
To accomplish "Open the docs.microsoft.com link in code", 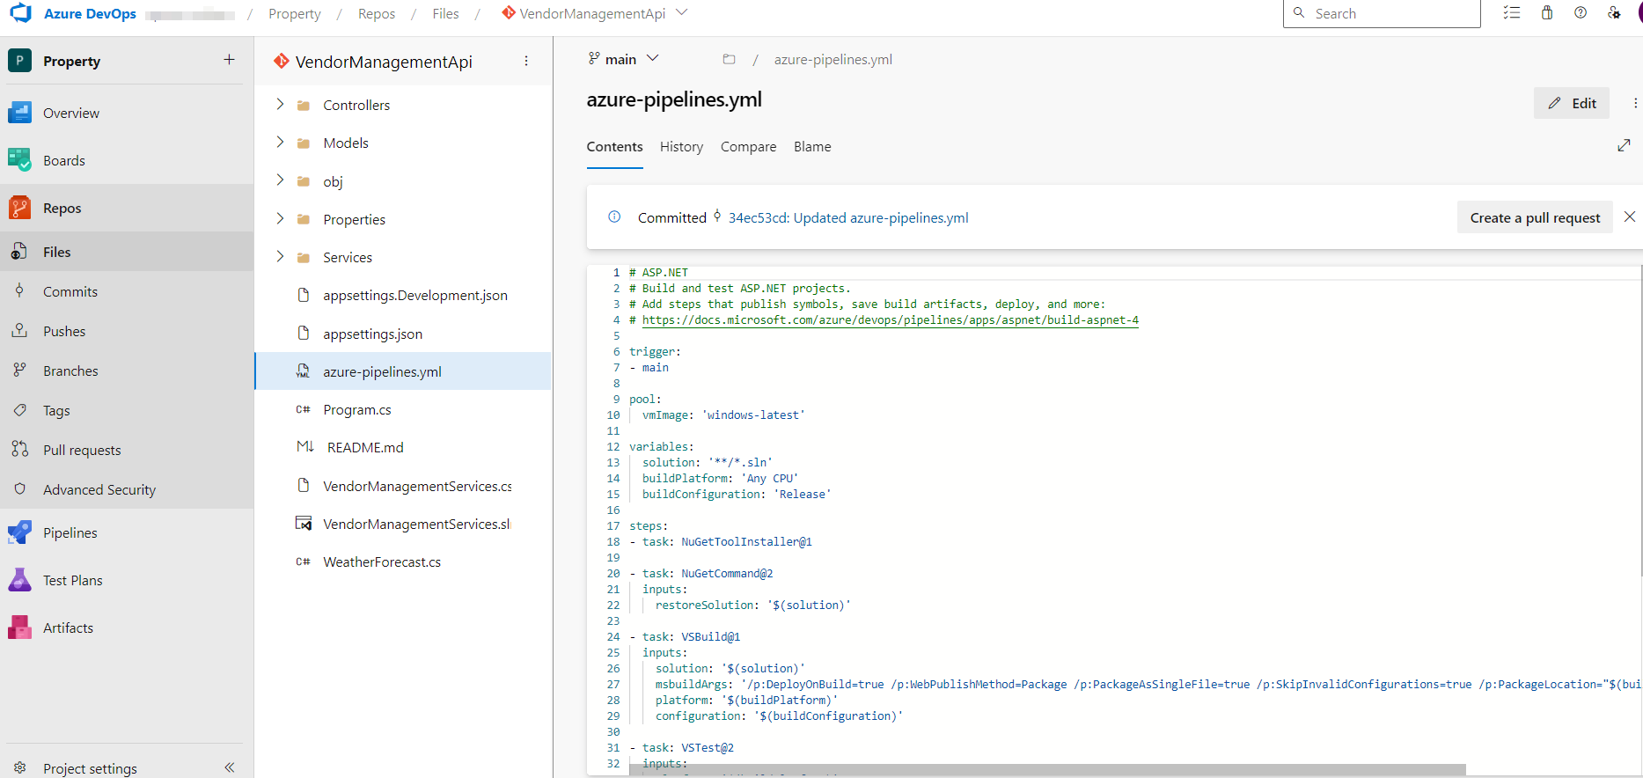I will point(890,320).
